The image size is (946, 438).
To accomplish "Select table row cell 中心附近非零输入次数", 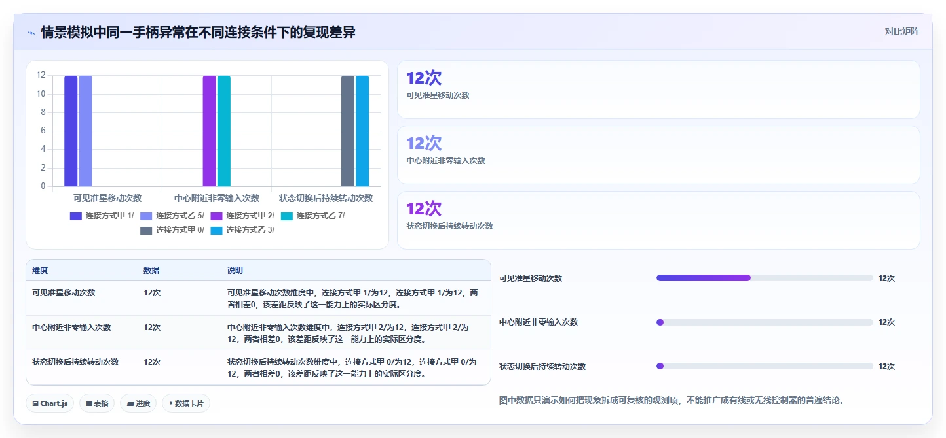I will pos(71,328).
